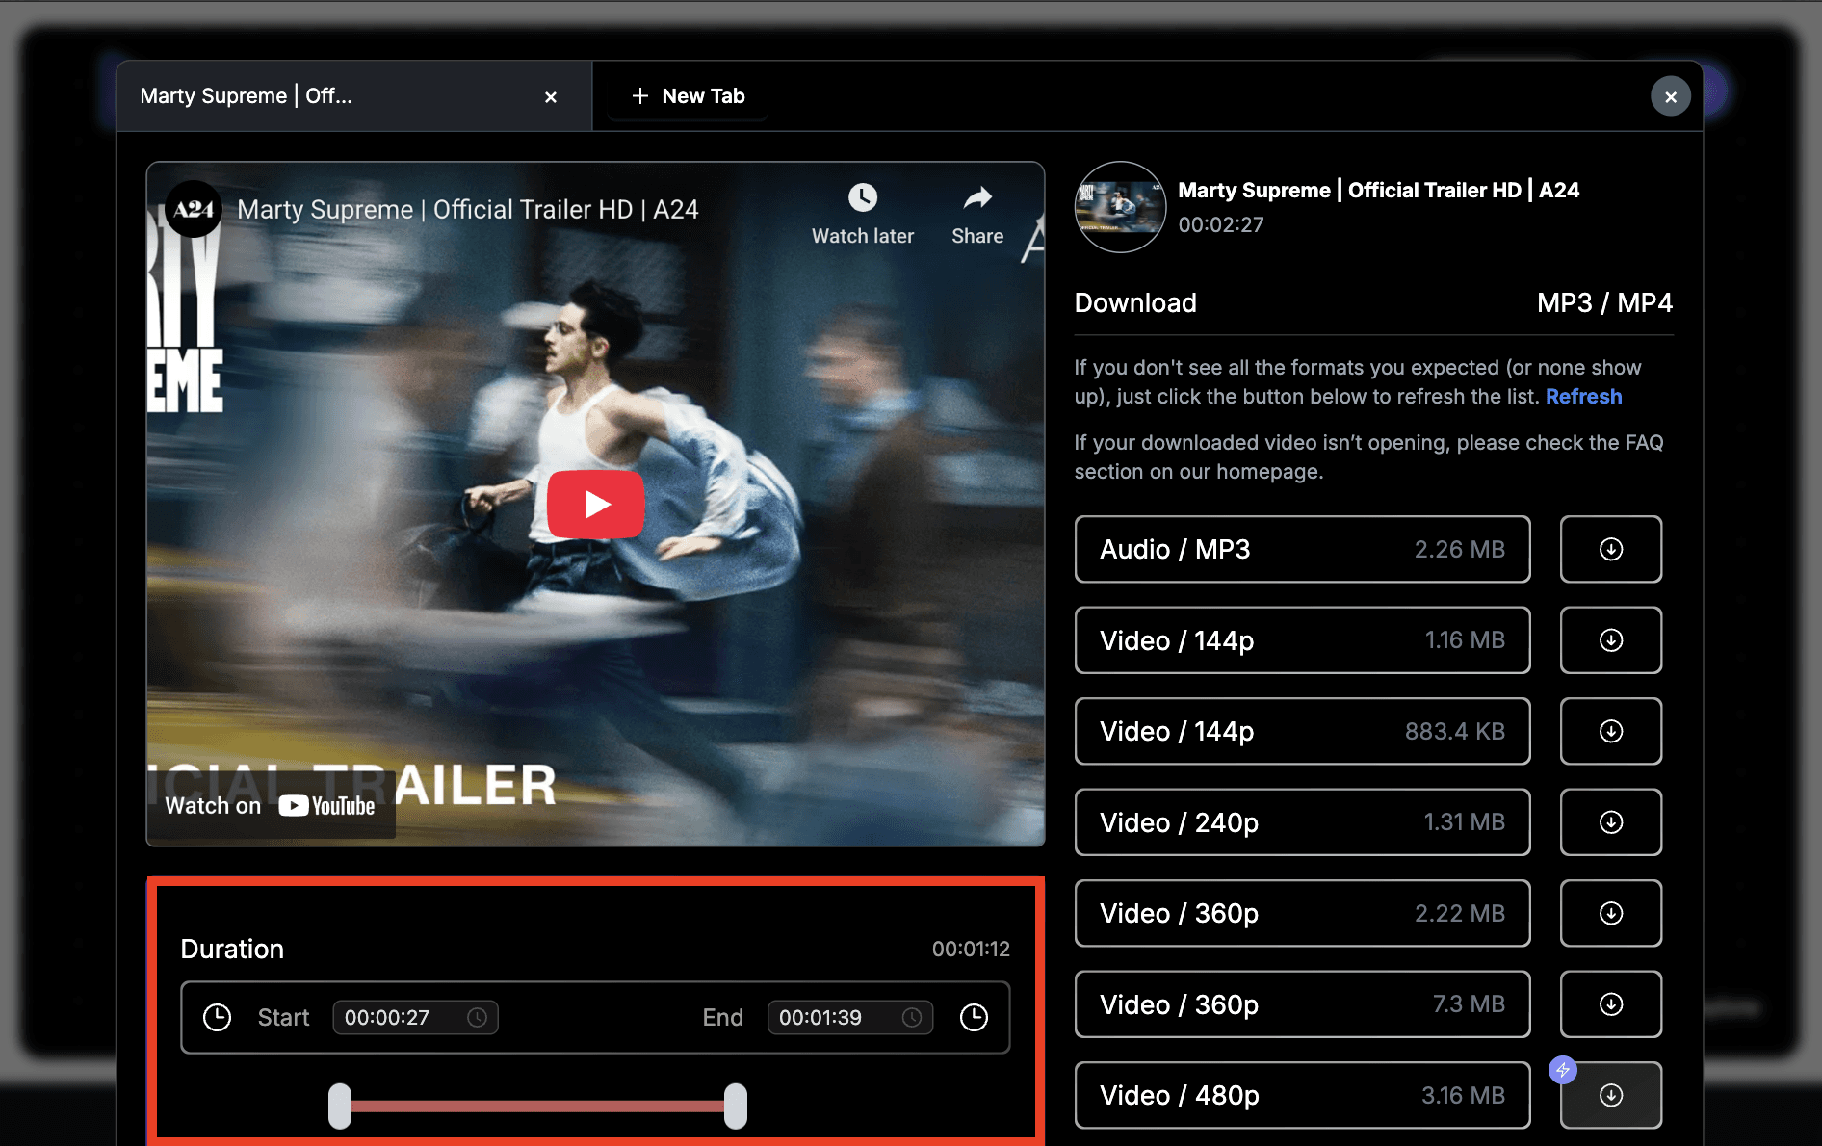
Task: Open a New Tab
Action: tap(688, 96)
